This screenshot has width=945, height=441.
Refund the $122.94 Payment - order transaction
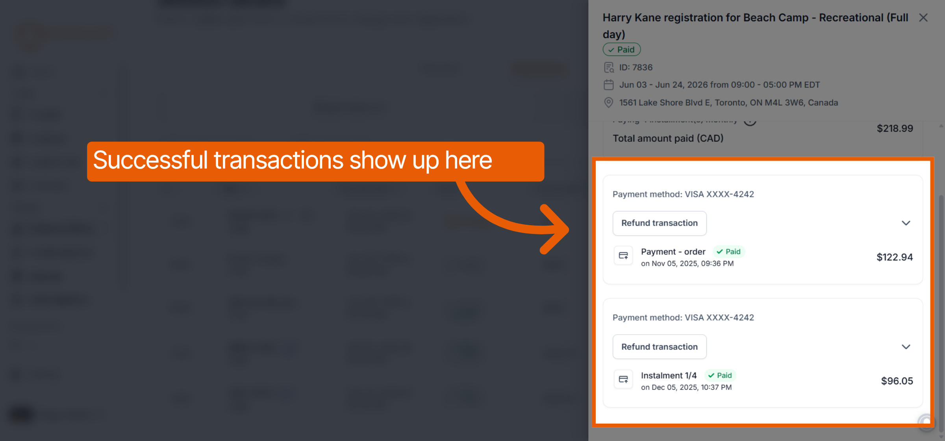click(660, 223)
